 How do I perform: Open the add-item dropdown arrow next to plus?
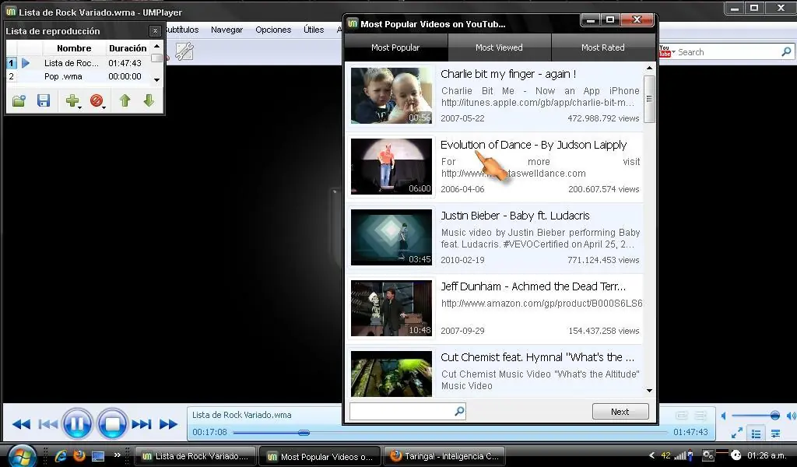point(80,107)
